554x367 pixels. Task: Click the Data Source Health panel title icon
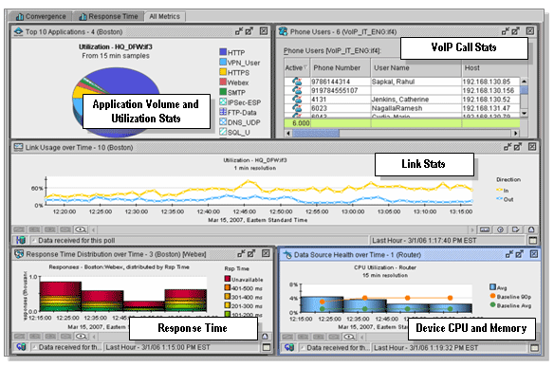pos(288,254)
